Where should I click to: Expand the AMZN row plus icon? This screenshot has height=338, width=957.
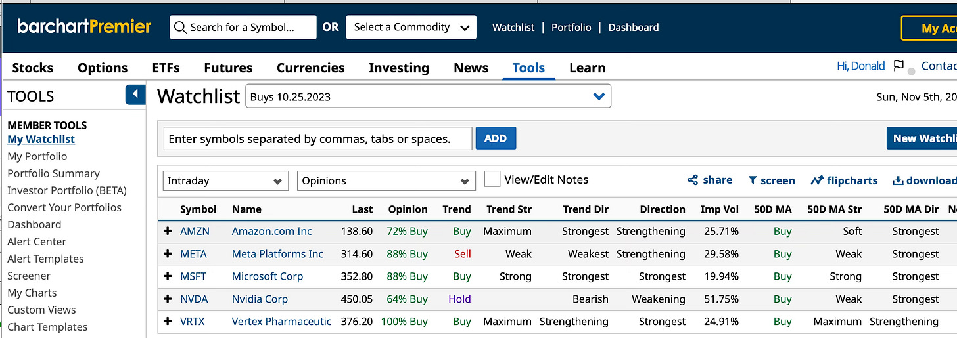(x=168, y=231)
